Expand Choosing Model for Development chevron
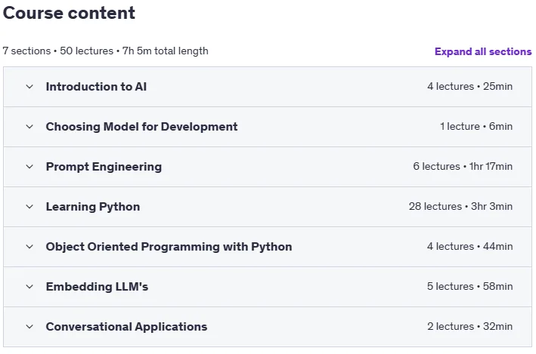 tap(29, 127)
